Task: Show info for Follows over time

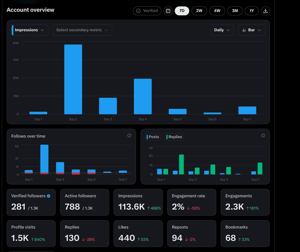Action: point(129,136)
